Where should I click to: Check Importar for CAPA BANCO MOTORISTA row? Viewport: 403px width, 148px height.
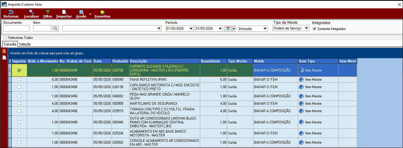19,87
